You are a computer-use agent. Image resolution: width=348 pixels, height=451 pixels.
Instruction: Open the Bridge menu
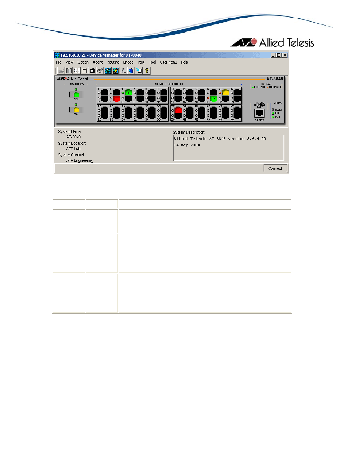(x=128, y=62)
